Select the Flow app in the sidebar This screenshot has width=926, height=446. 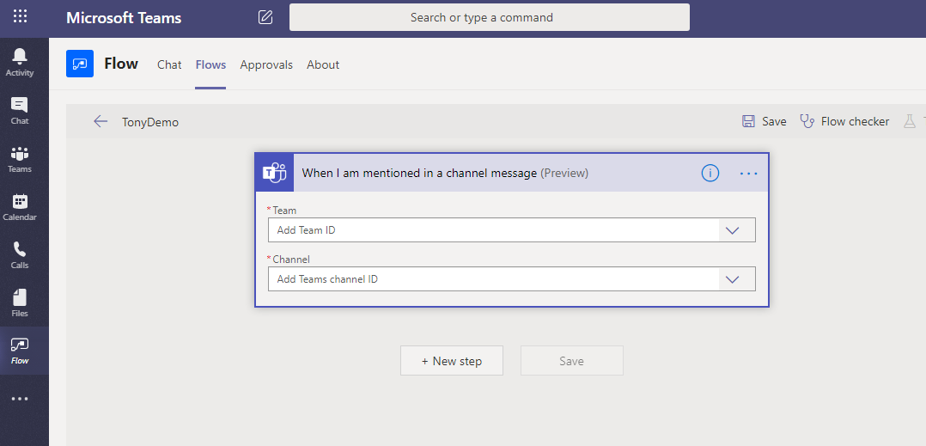pyautogui.click(x=20, y=351)
